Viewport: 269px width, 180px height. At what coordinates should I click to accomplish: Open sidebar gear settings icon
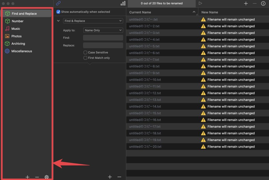point(46,177)
